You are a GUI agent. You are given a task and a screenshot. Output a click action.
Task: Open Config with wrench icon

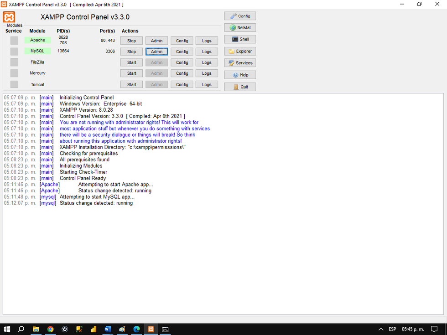coord(240,16)
